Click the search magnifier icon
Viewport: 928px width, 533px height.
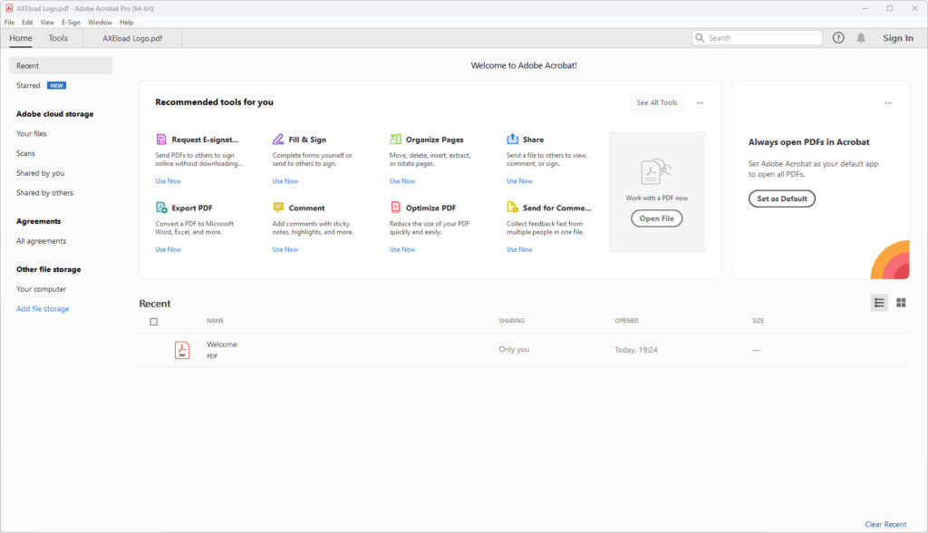[700, 38]
